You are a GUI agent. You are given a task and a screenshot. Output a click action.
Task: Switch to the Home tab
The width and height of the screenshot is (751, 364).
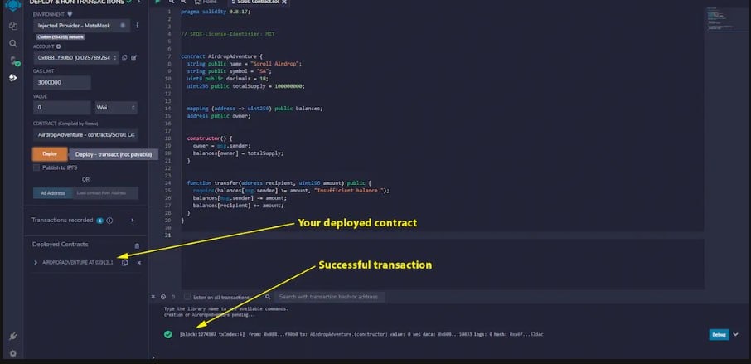coord(206,2)
